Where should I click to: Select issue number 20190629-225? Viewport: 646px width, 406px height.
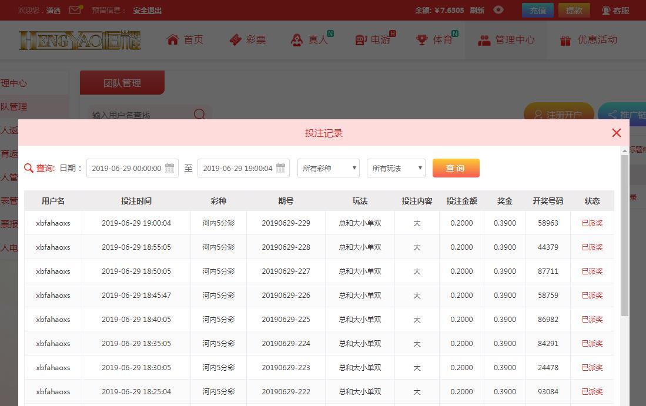click(286, 320)
